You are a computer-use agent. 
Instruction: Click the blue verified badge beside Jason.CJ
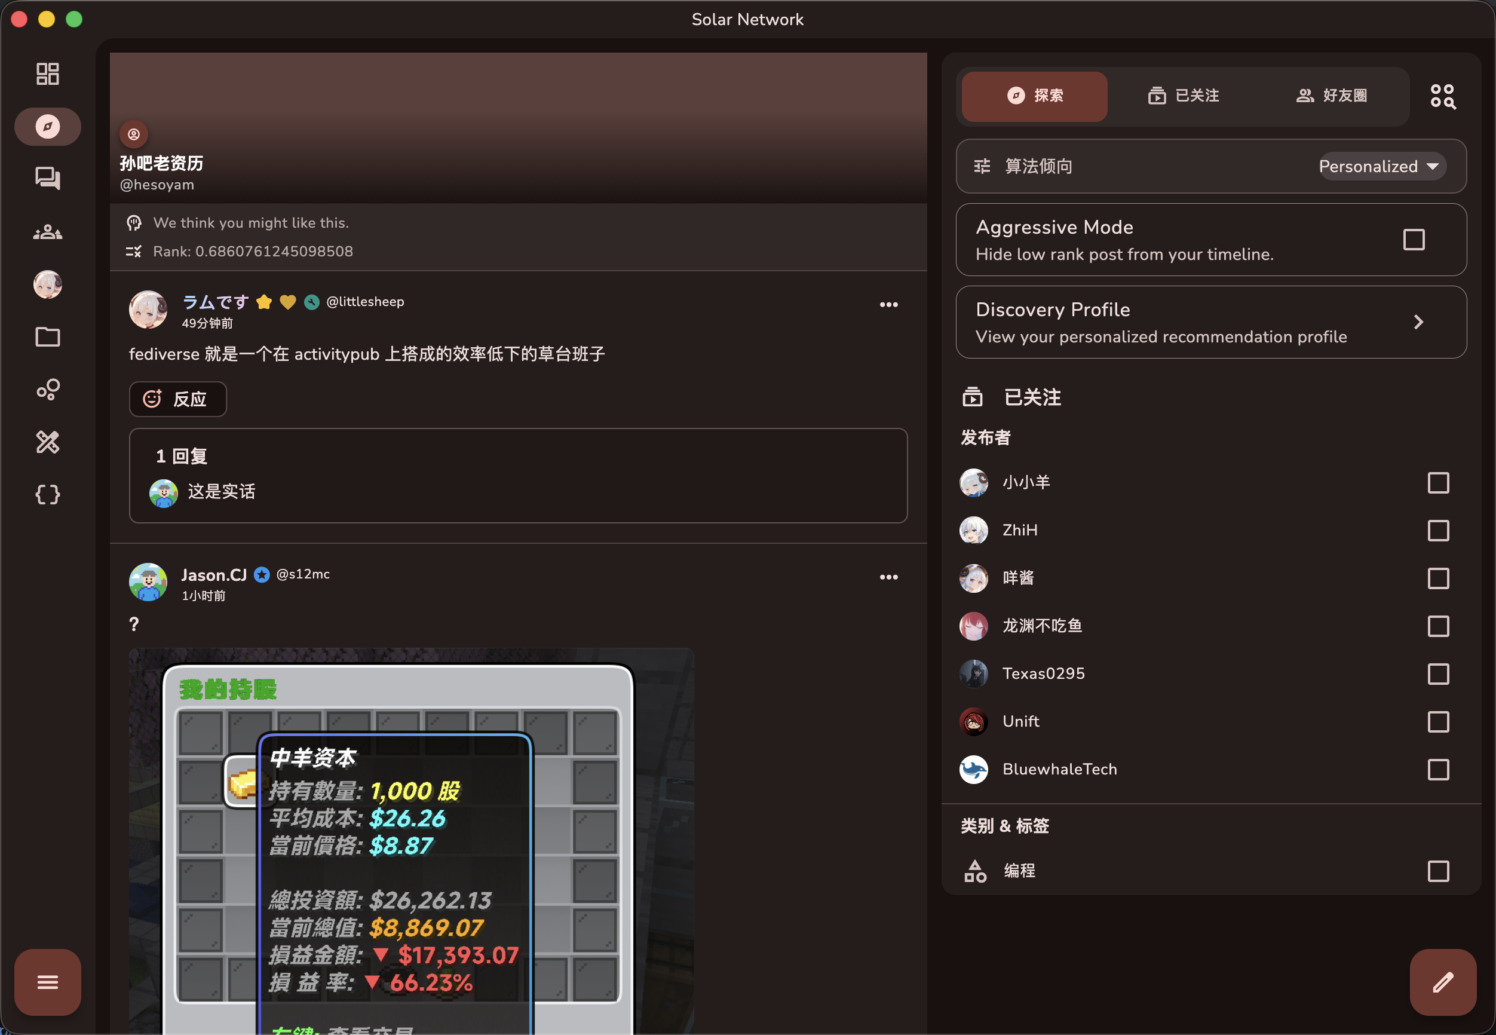coord(262,574)
